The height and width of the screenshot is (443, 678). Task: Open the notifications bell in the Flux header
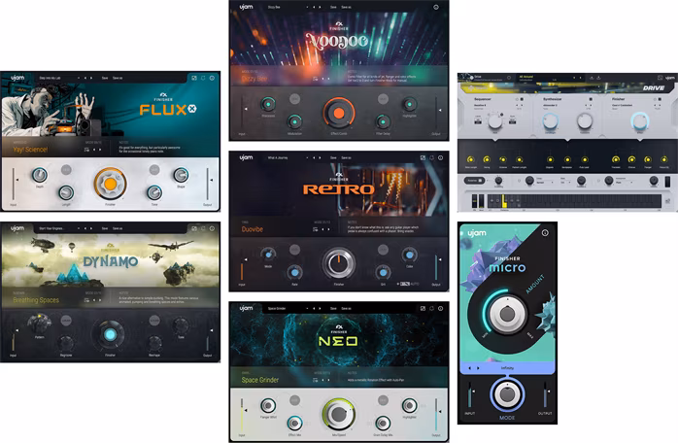point(203,78)
